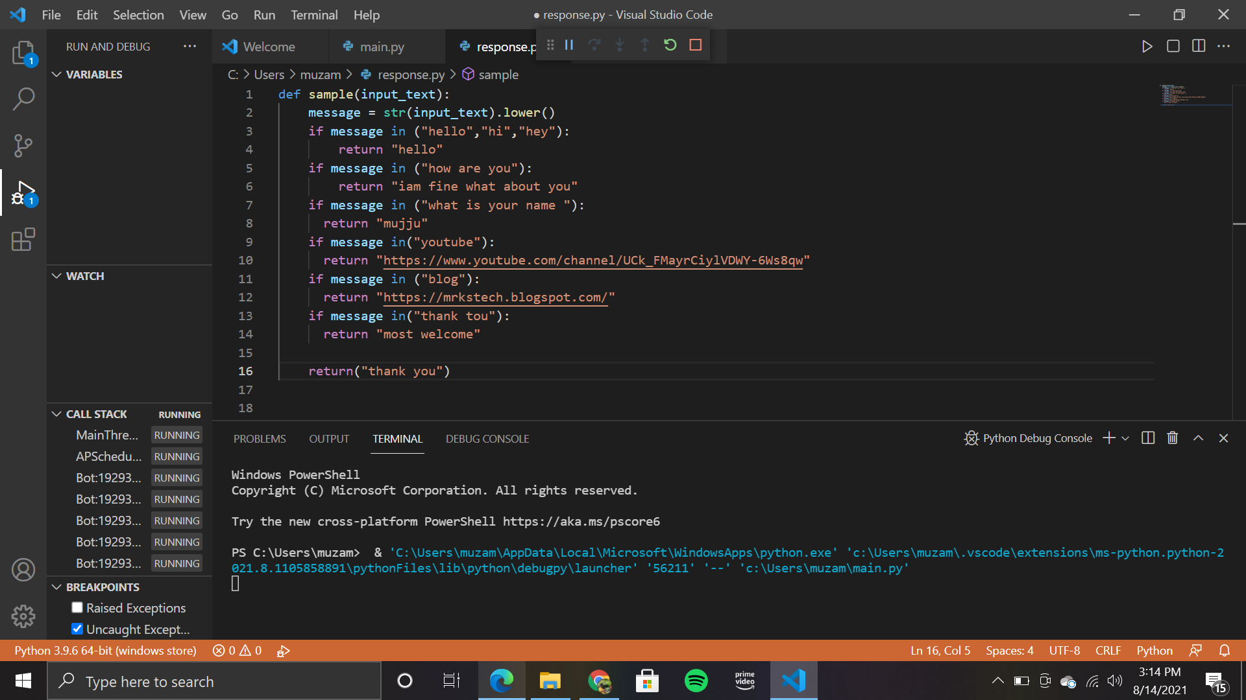Screen dimensions: 1246x700
Task: Click the code minimap preview
Action: (1195, 94)
